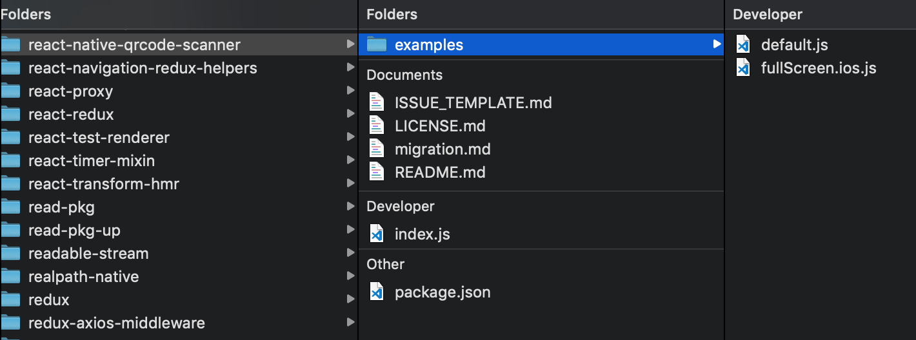Select the realpath-native folder name

pos(83,277)
